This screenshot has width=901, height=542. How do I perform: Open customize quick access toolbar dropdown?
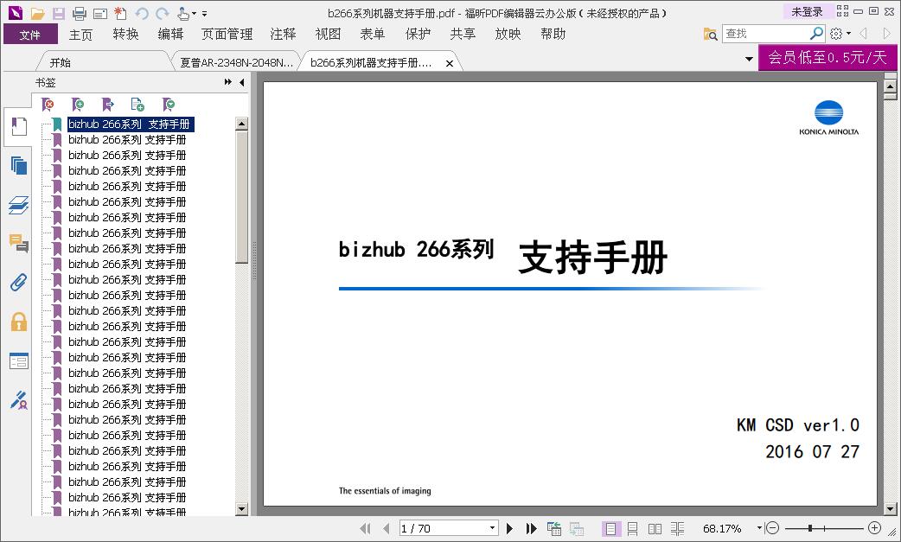click(x=205, y=13)
